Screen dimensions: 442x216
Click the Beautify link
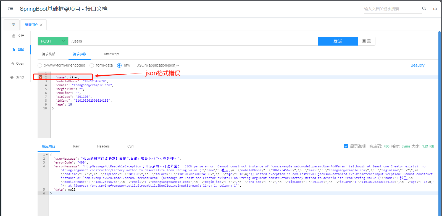click(417, 65)
